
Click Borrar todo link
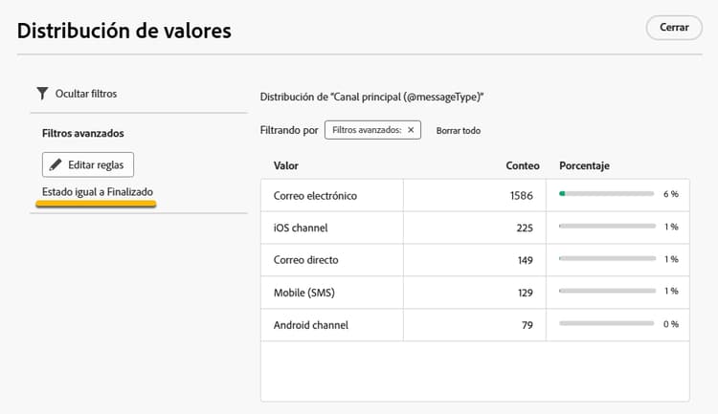[x=458, y=130]
